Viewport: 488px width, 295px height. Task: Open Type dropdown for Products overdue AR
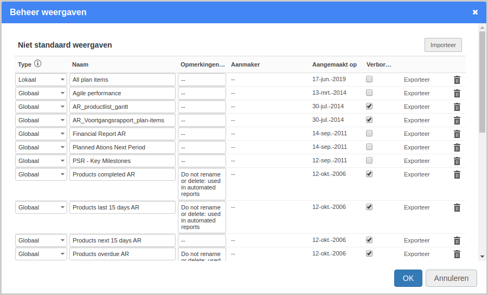(41, 254)
